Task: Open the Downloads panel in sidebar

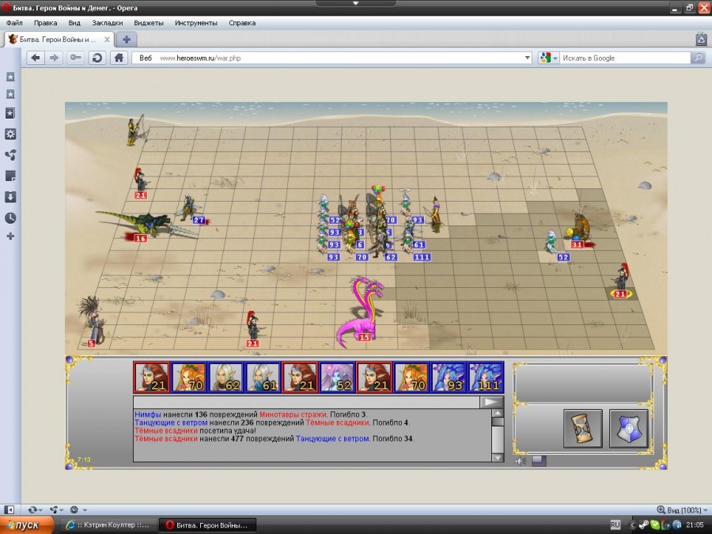Action: tap(10, 197)
